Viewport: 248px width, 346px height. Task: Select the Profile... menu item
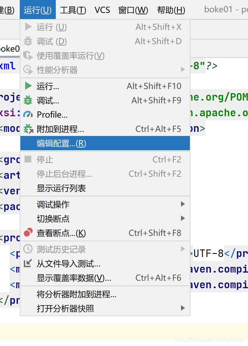click(x=105, y=115)
